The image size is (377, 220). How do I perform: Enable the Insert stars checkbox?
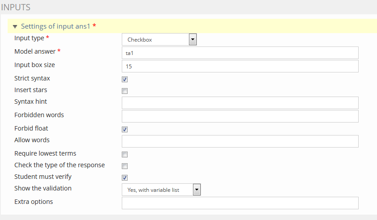pos(125,91)
